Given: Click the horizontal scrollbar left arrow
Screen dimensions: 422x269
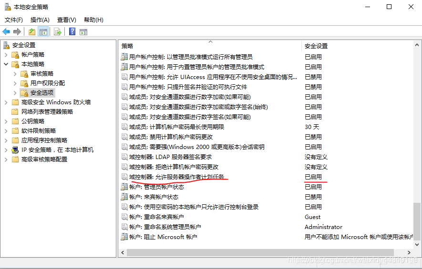Looking at the screenshot, I should [x=123, y=253].
